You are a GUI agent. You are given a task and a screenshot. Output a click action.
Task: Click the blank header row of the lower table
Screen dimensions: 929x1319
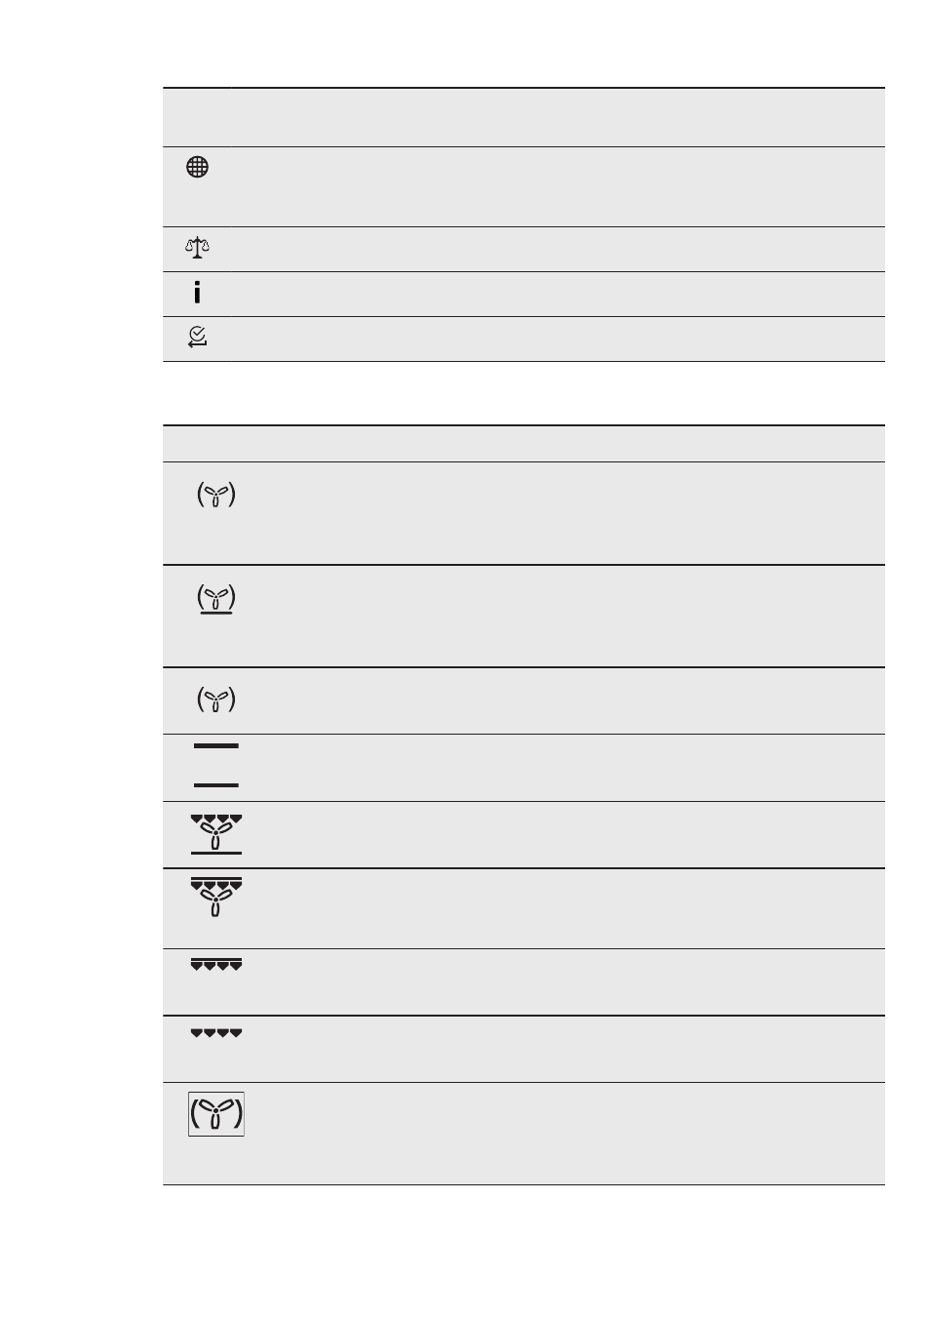[523, 444]
